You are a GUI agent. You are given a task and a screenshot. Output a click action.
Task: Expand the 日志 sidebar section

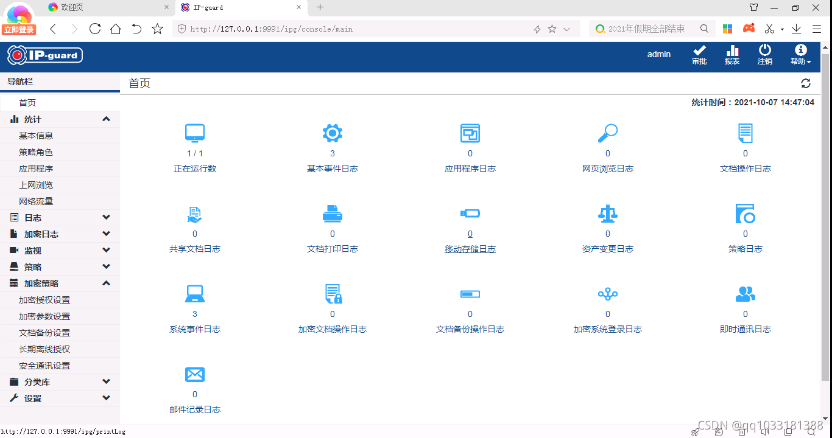pyautogui.click(x=60, y=217)
